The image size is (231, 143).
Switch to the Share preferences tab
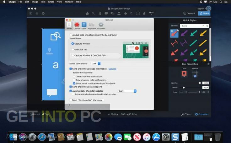(x=84, y=26)
